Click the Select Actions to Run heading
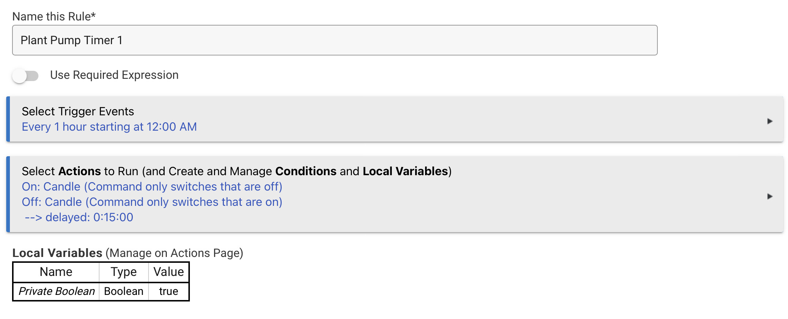The image size is (788, 319). click(x=237, y=171)
